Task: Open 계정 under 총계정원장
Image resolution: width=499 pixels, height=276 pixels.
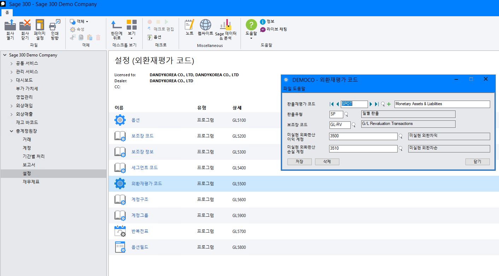Action: click(x=27, y=148)
